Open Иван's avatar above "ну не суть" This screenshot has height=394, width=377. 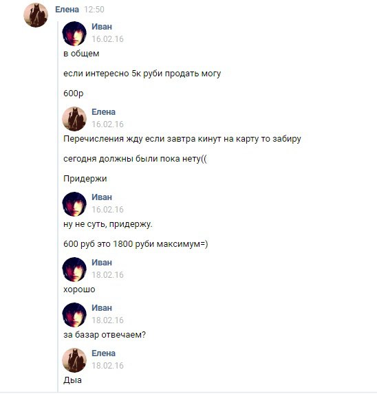74,204
